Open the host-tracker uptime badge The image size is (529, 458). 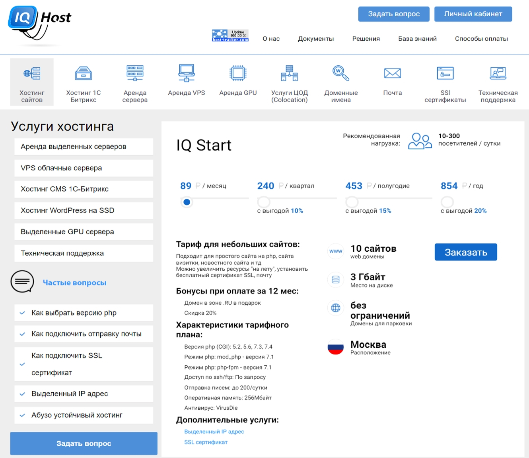pos(230,35)
